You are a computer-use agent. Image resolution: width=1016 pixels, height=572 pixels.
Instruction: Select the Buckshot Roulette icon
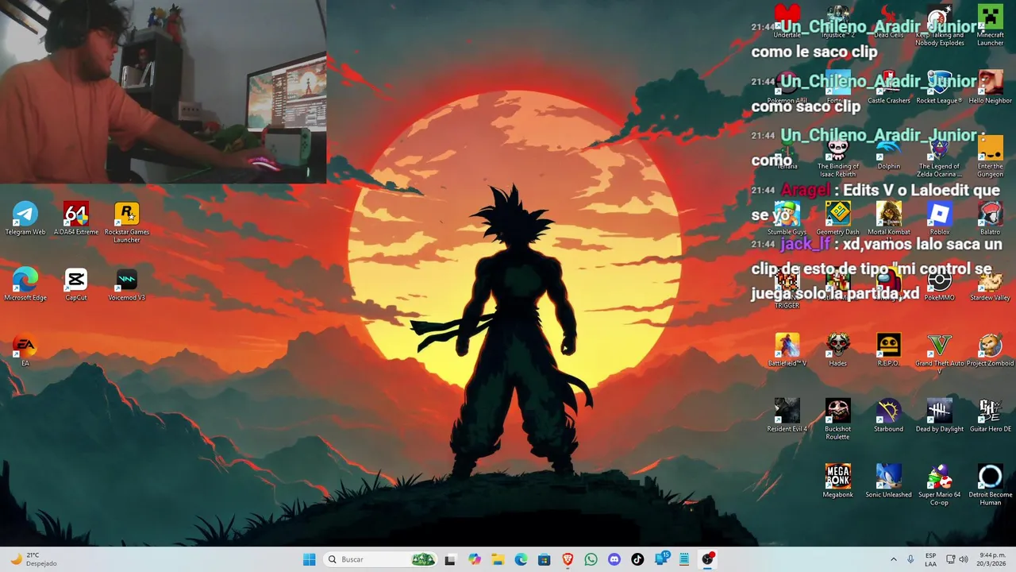(x=837, y=420)
